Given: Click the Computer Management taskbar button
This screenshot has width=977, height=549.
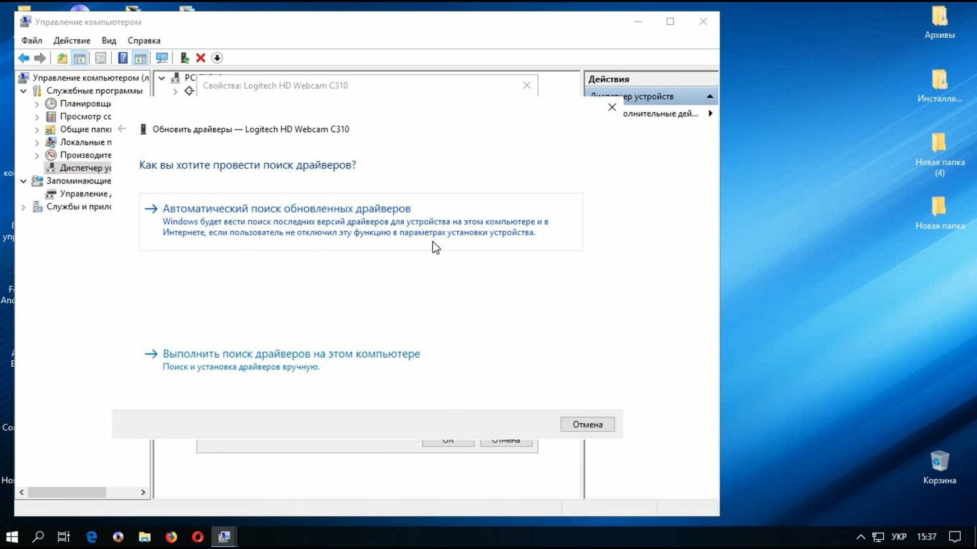Looking at the screenshot, I should pos(224,537).
